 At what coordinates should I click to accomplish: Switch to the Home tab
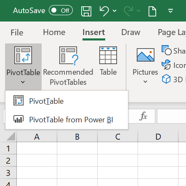[54, 32]
